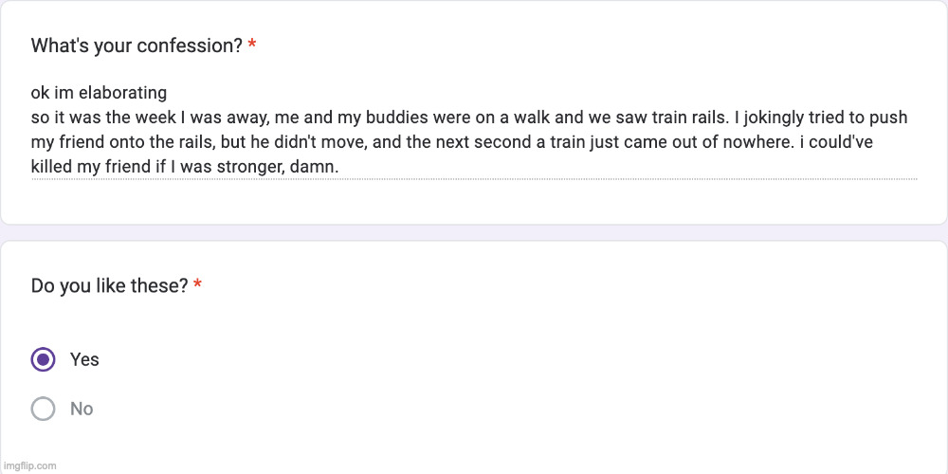948x474 pixels.
Task: Select the No radio button
Action: click(x=43, y=409)
